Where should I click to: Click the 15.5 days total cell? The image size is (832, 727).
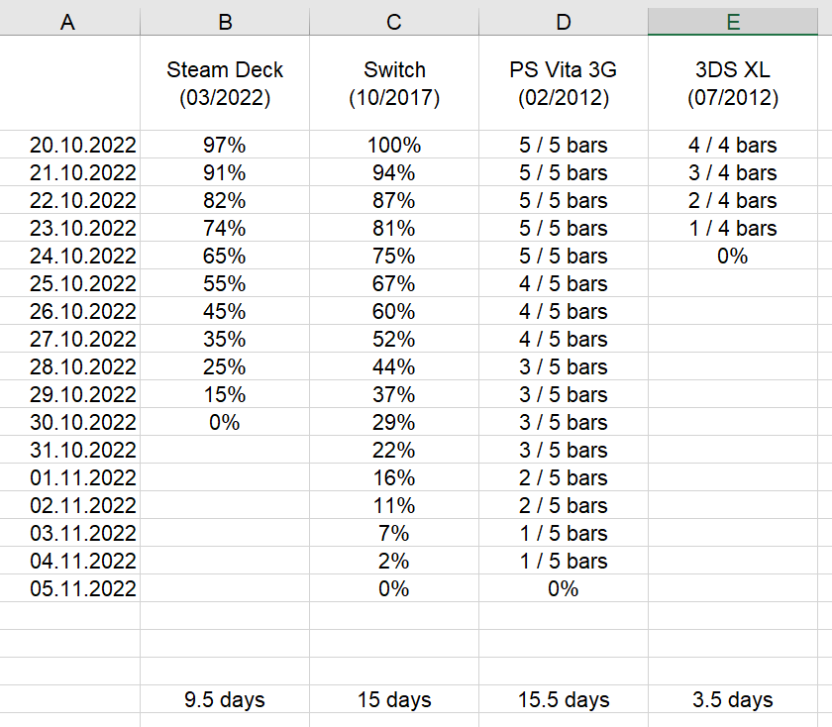[564, 699]
